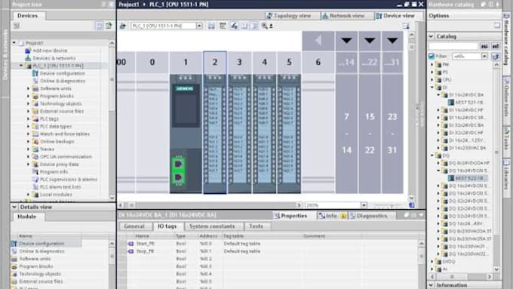The width and height of the screenshot is (513, 289).
Task: Click the catalog search down icon
Action: (484, 47)
